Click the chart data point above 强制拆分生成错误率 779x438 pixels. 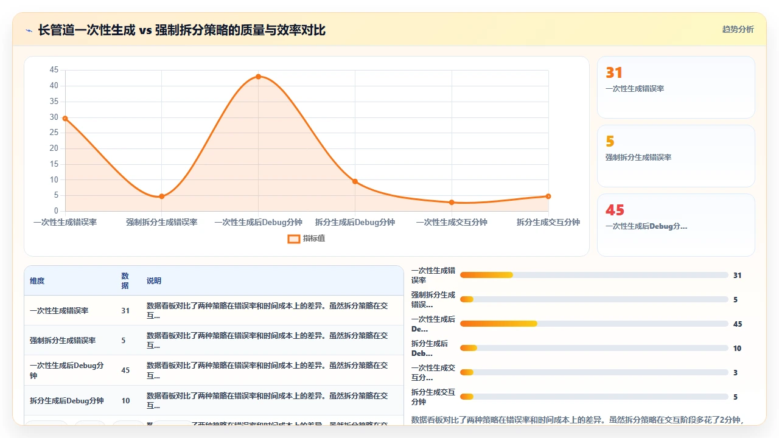click(x=162, y=196)
